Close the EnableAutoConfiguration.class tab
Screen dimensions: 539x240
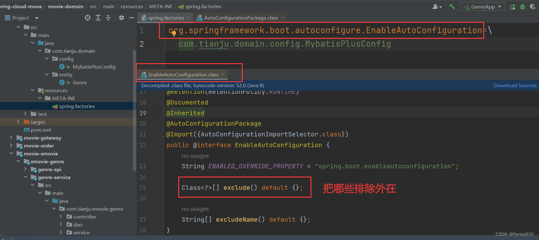point(223,75)
